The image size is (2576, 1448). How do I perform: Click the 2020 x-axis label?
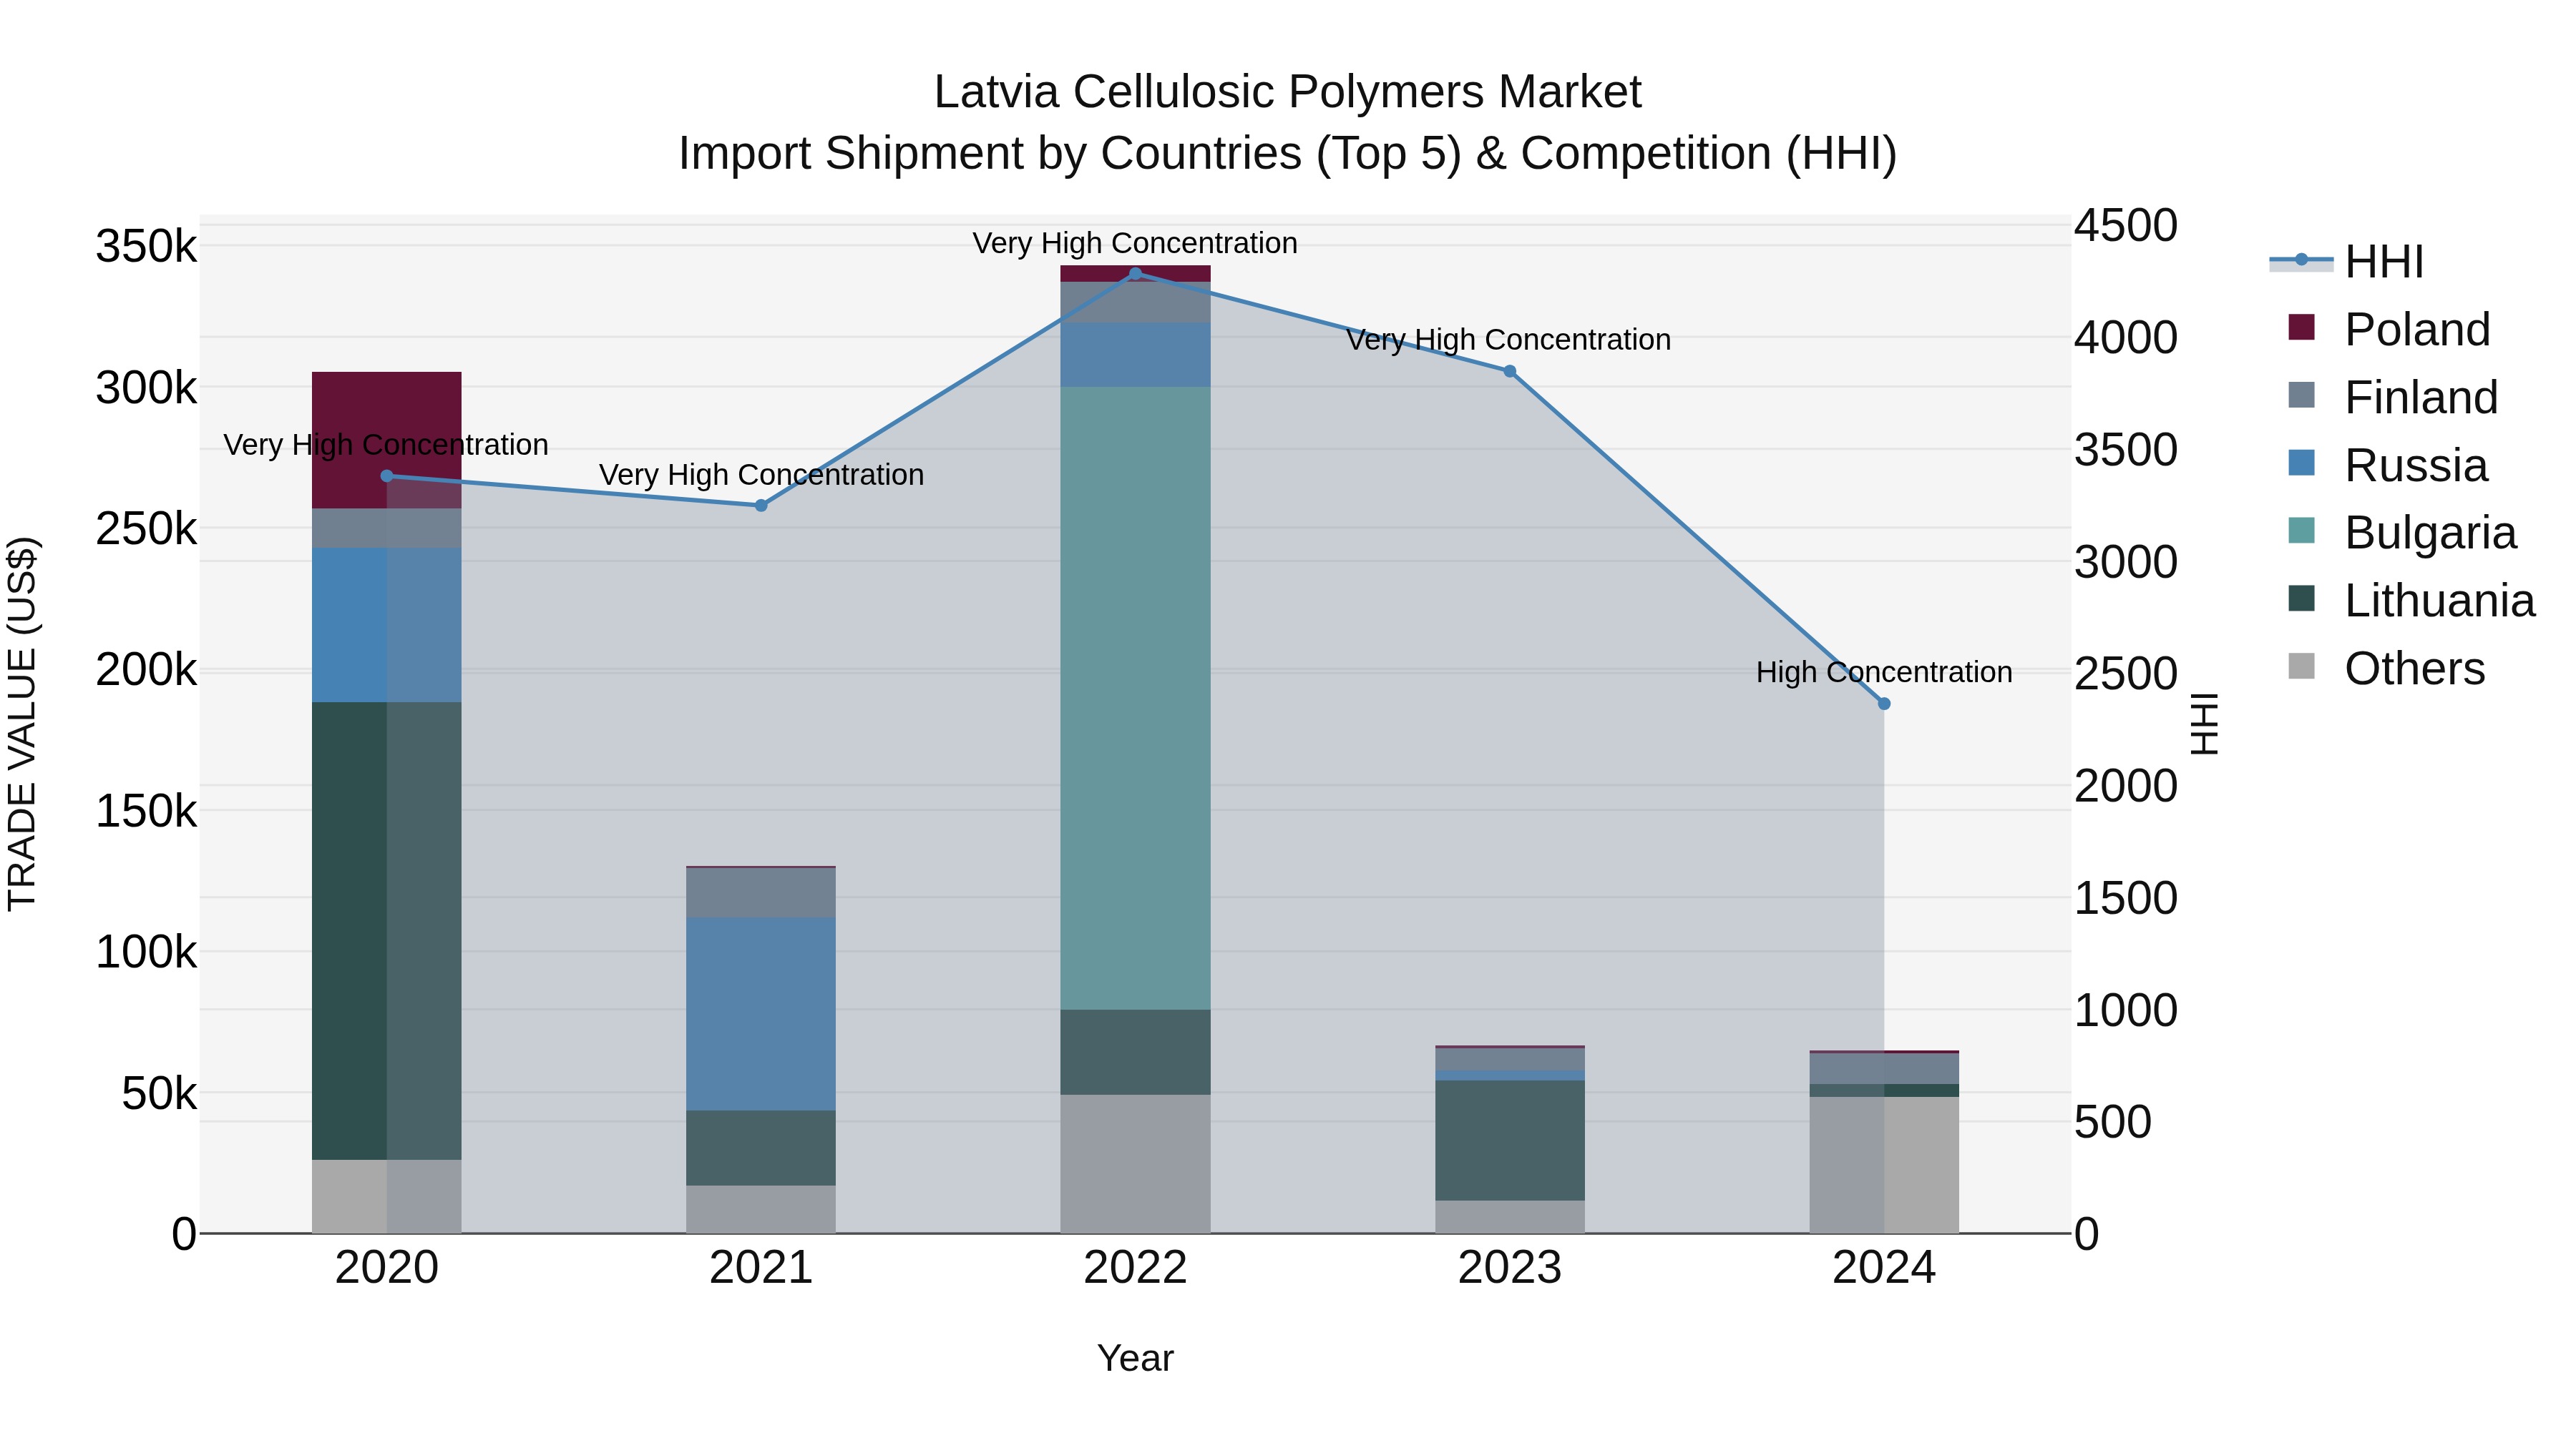point(387,1268)
